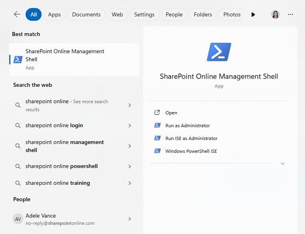Switch to the Web filter

click(x=117, y=14)
